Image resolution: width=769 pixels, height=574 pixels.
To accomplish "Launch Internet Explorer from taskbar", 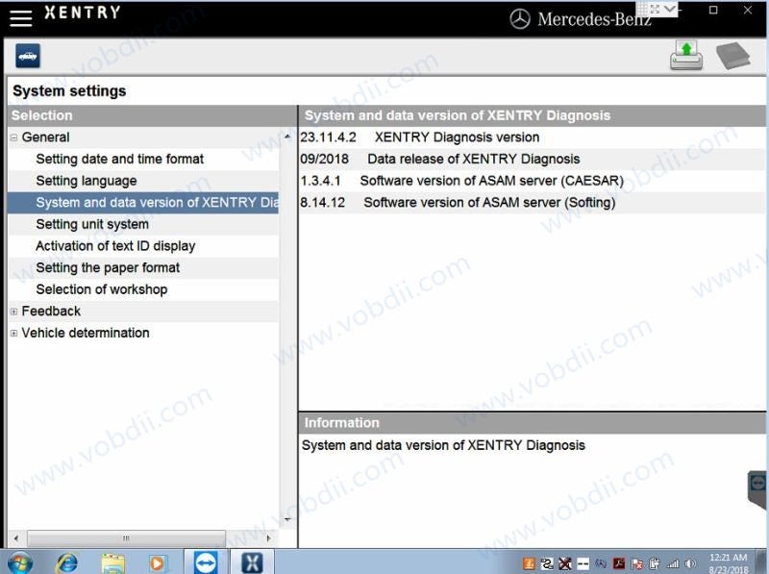I will (x=66, y=562).
